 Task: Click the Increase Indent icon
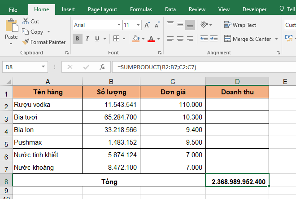pyautogui.click(x=215, y=39)
